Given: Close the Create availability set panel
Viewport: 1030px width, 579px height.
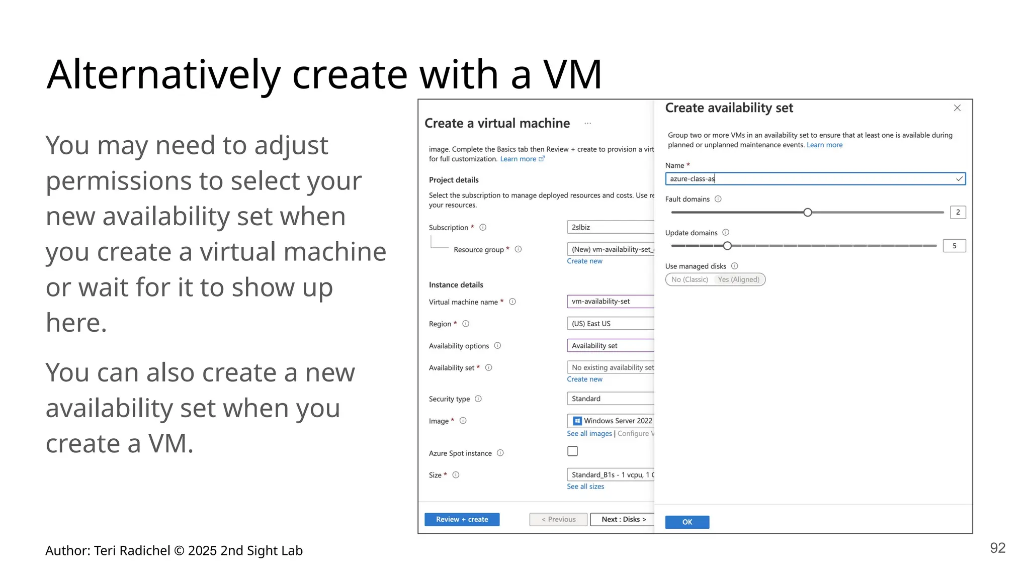Looking at the screenshot, I should [x=957, y=108].
